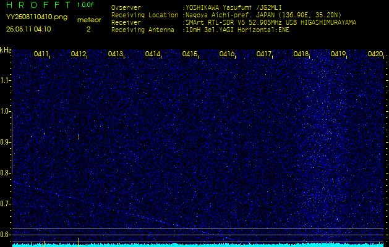Click the yellow meteor tick below 0412
Image resolution: width=389 pixels, height=247 pixels.
click(x=79, y=242)
